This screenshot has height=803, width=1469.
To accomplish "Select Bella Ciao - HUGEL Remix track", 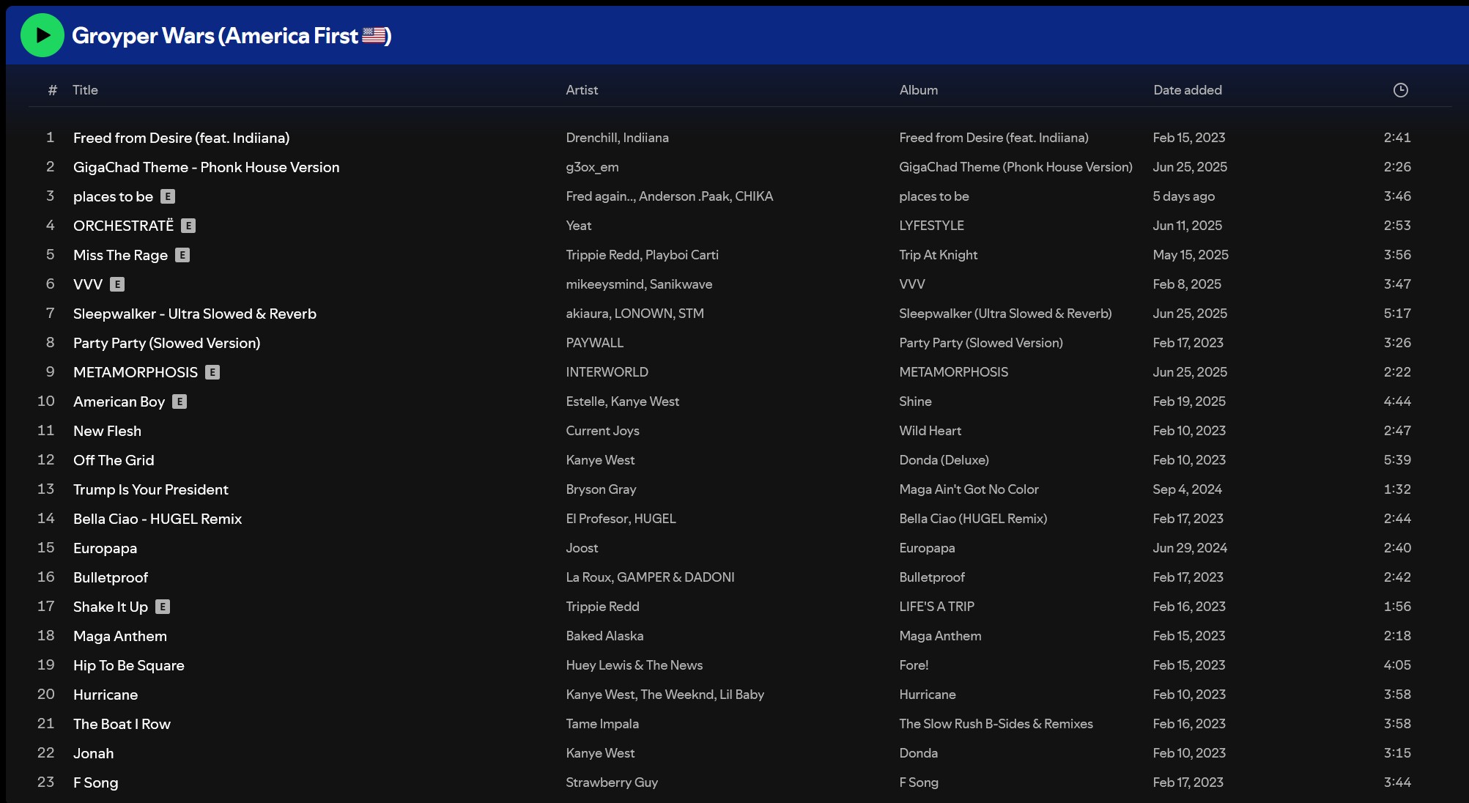I will (158, 519).
